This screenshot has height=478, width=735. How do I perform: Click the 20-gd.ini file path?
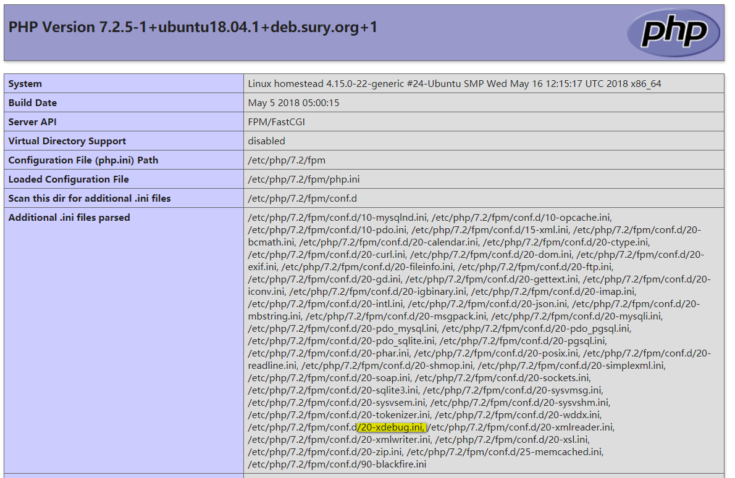pos(324,279)
